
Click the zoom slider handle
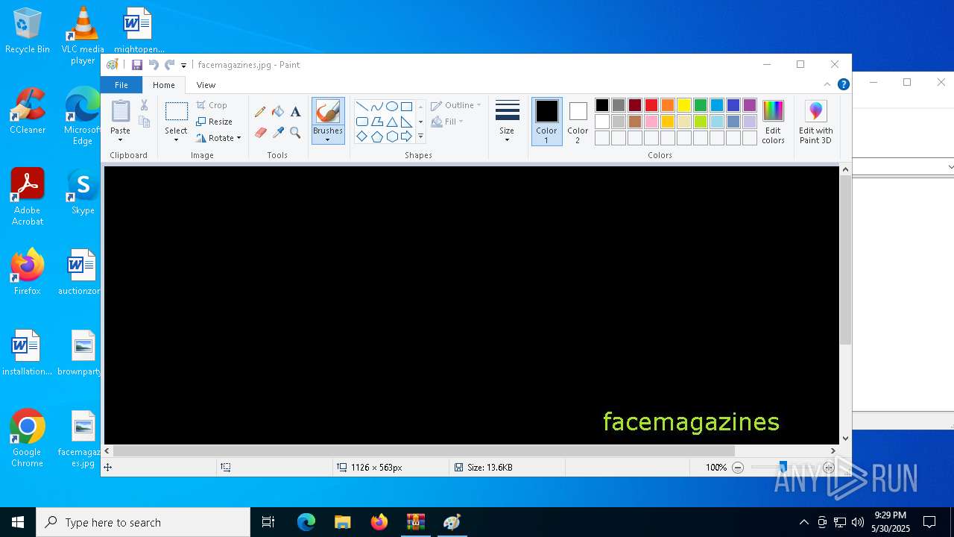pos(783,468)
